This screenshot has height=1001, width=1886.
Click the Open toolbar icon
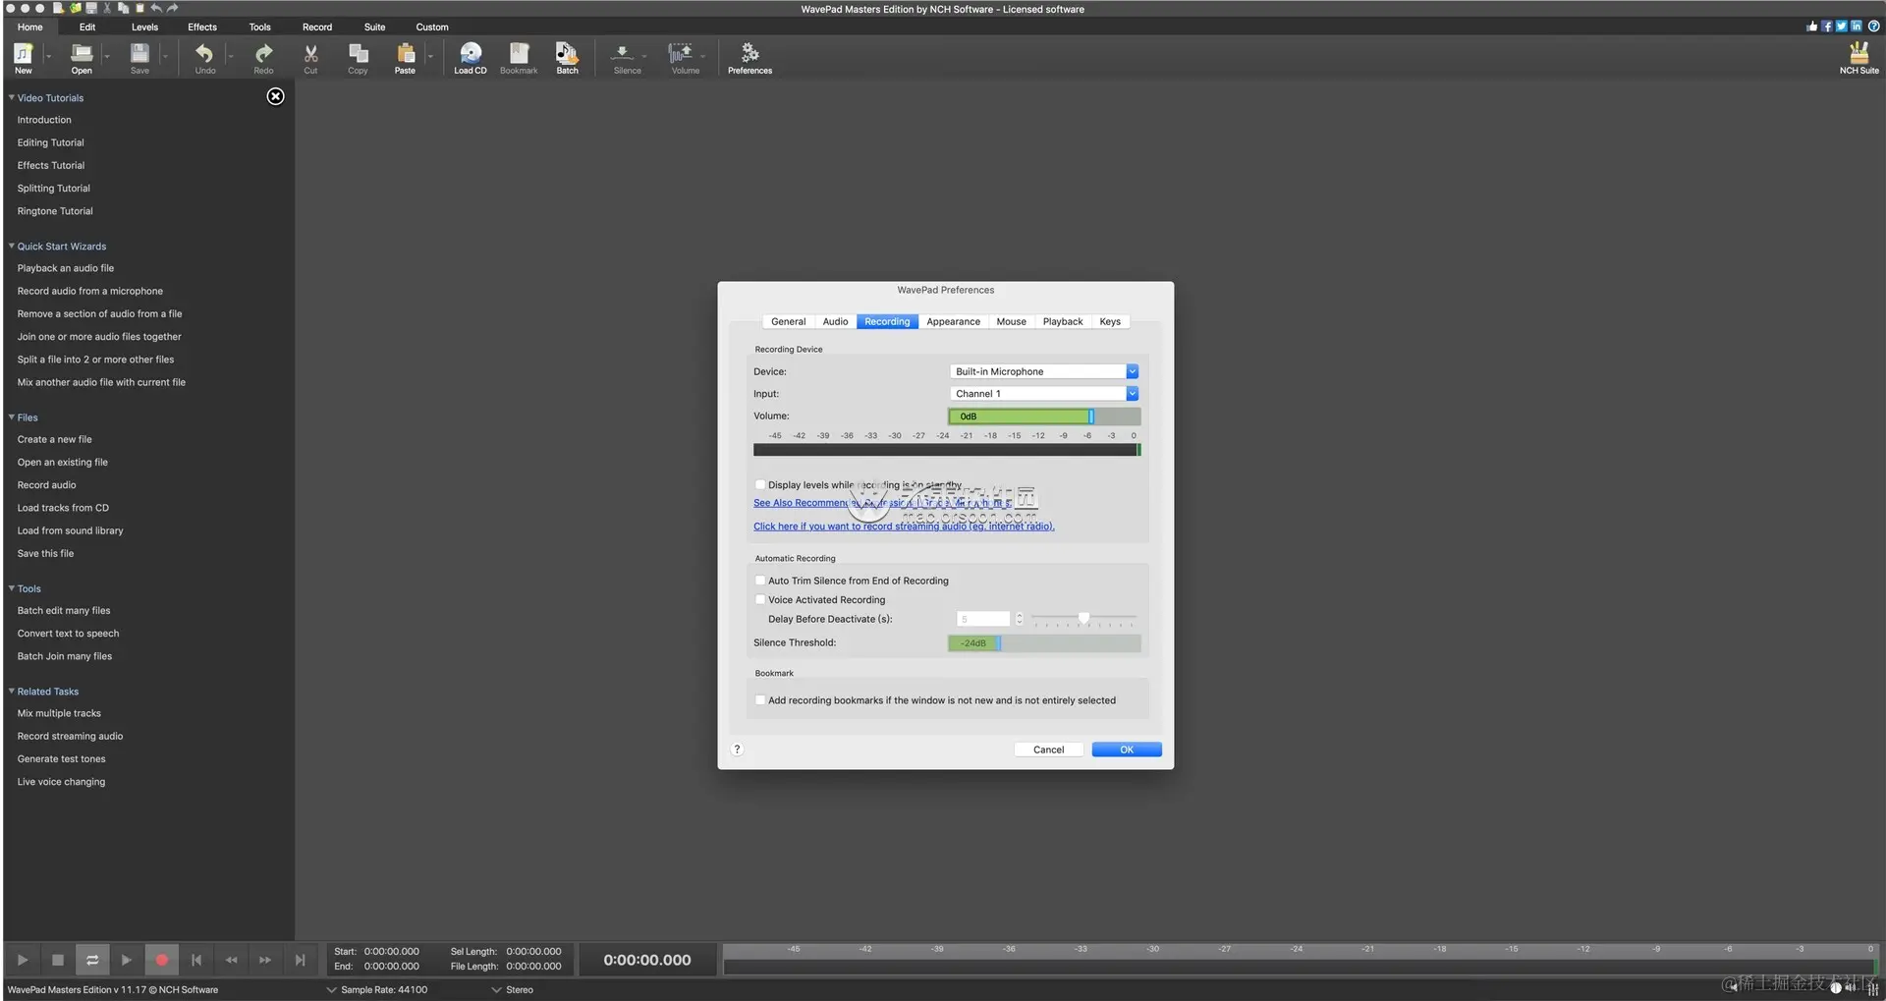pyautogui.click(x=82, y=57)
